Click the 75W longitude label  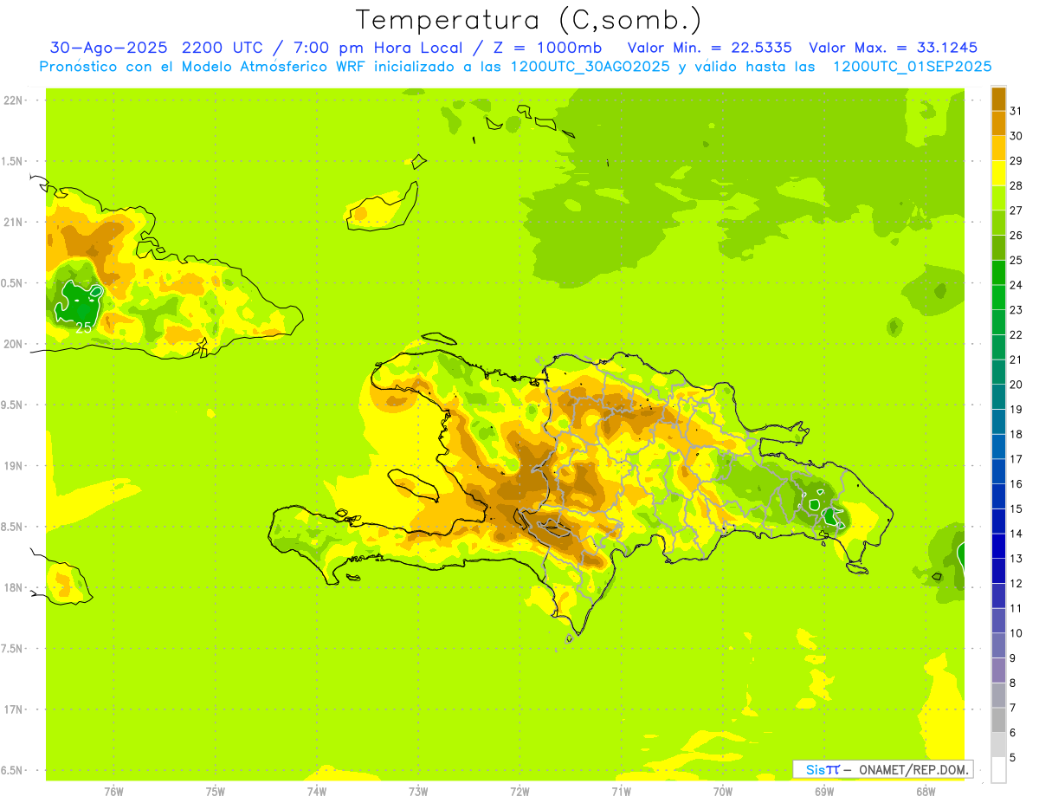216,792
